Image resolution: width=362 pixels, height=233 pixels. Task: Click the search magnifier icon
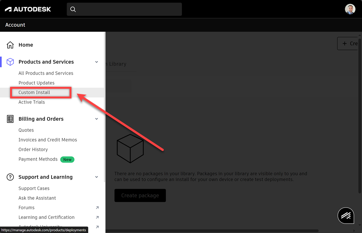point(73,9)
